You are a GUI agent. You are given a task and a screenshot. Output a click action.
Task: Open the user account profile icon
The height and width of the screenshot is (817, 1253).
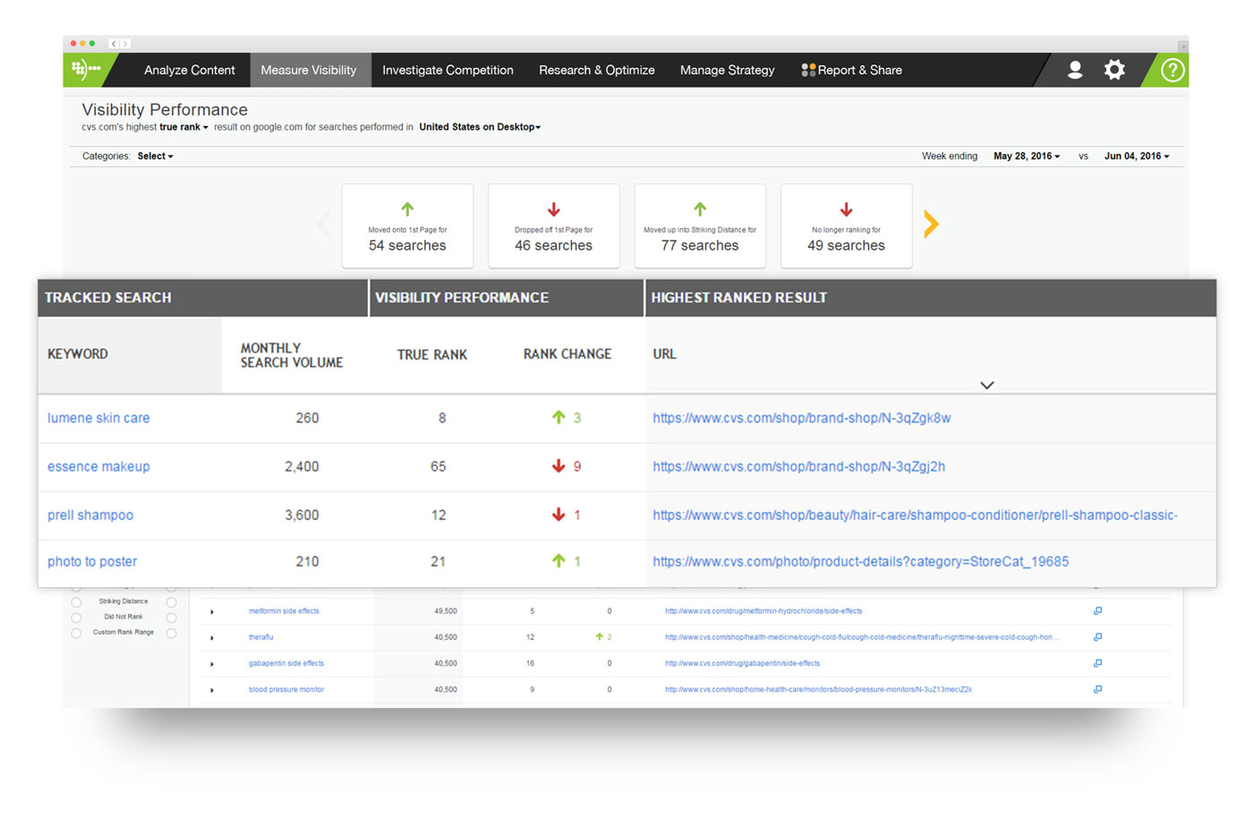[x=1075, y=70]
